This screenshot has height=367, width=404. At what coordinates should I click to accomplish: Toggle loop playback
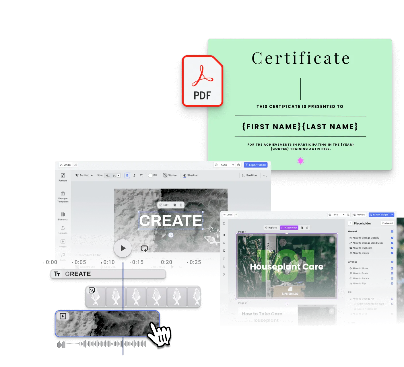(x=144, y=249)
